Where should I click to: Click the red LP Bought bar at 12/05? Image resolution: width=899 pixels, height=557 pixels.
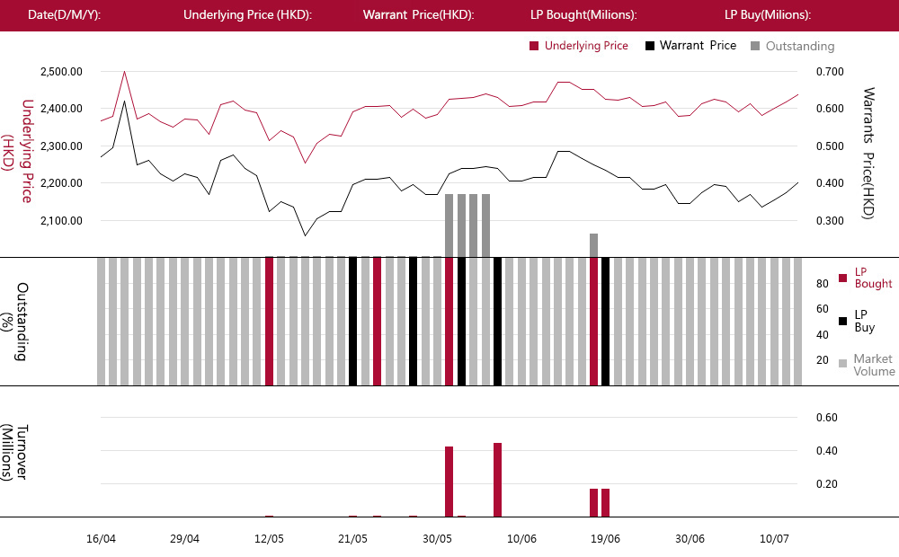269,322
